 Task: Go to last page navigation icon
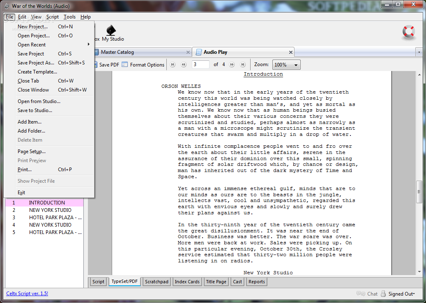(243, 64)
